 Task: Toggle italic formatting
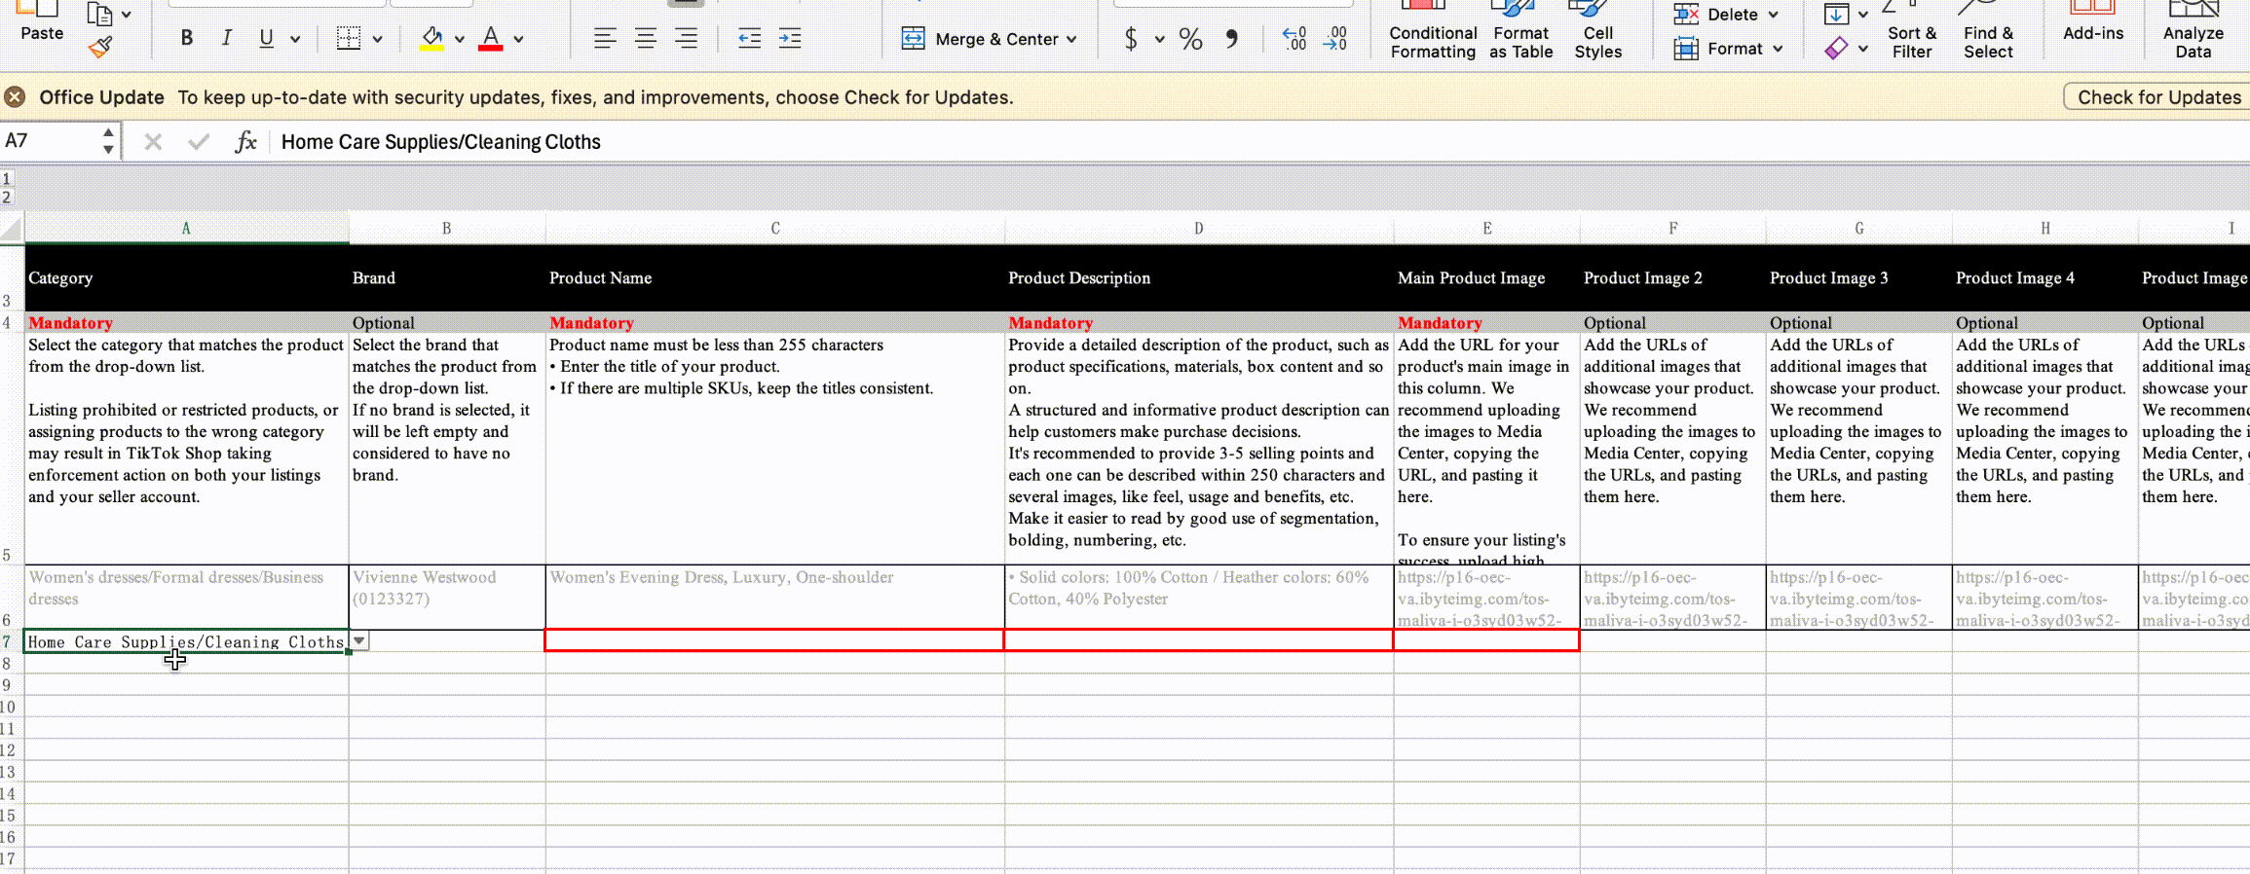point(226,39)
